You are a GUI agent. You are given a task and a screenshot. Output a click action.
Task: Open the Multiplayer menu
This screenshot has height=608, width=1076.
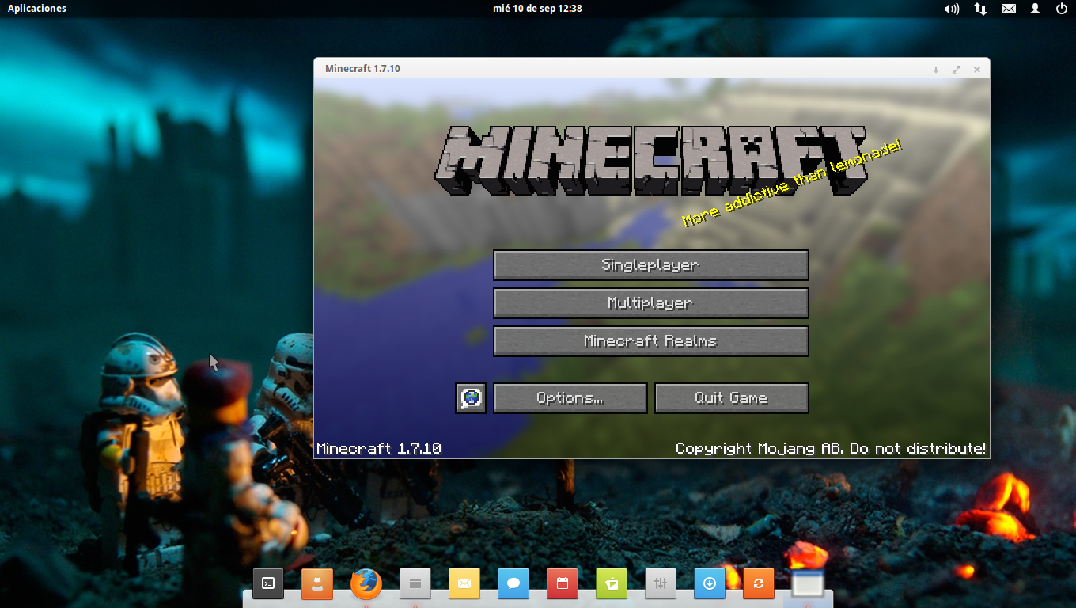pos(650,303)
